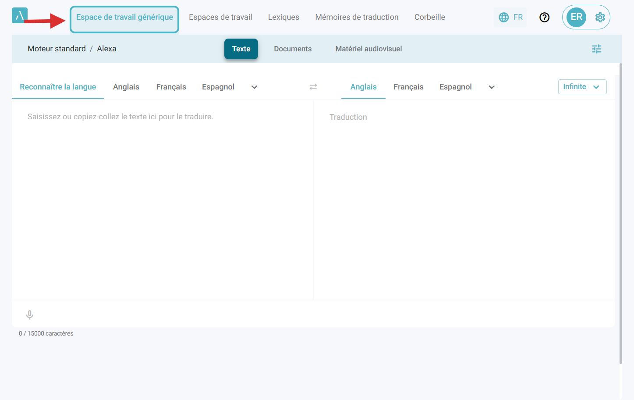The image size is (634, 400).
Task: Click the ER user avatar
Action: [576, 17]
